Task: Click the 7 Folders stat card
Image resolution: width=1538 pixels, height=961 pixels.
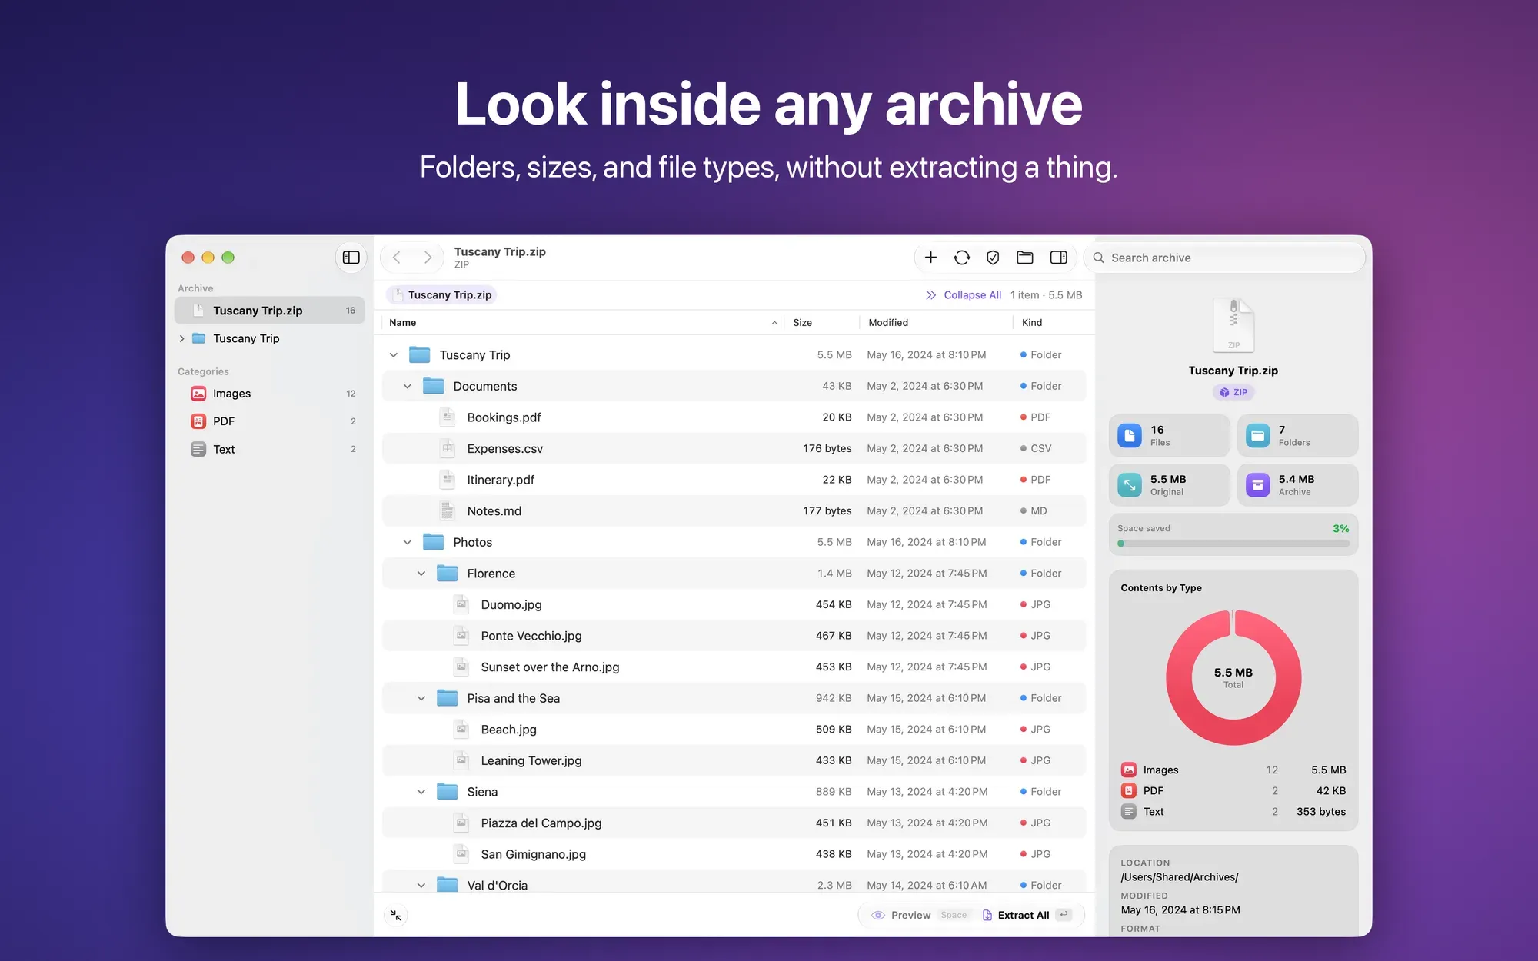Action: click(1297, 436)
